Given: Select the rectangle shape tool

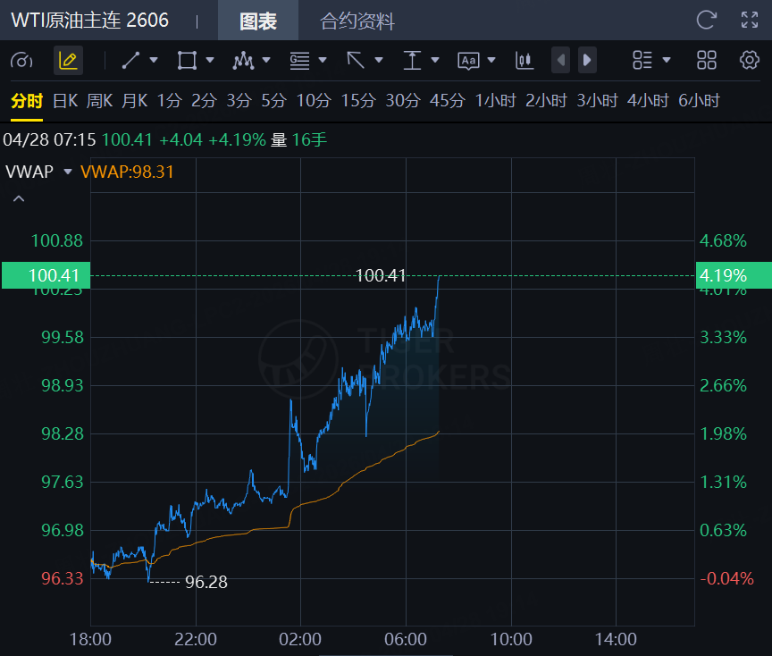Looking at the screenshot, I should [x=187, y=61].
